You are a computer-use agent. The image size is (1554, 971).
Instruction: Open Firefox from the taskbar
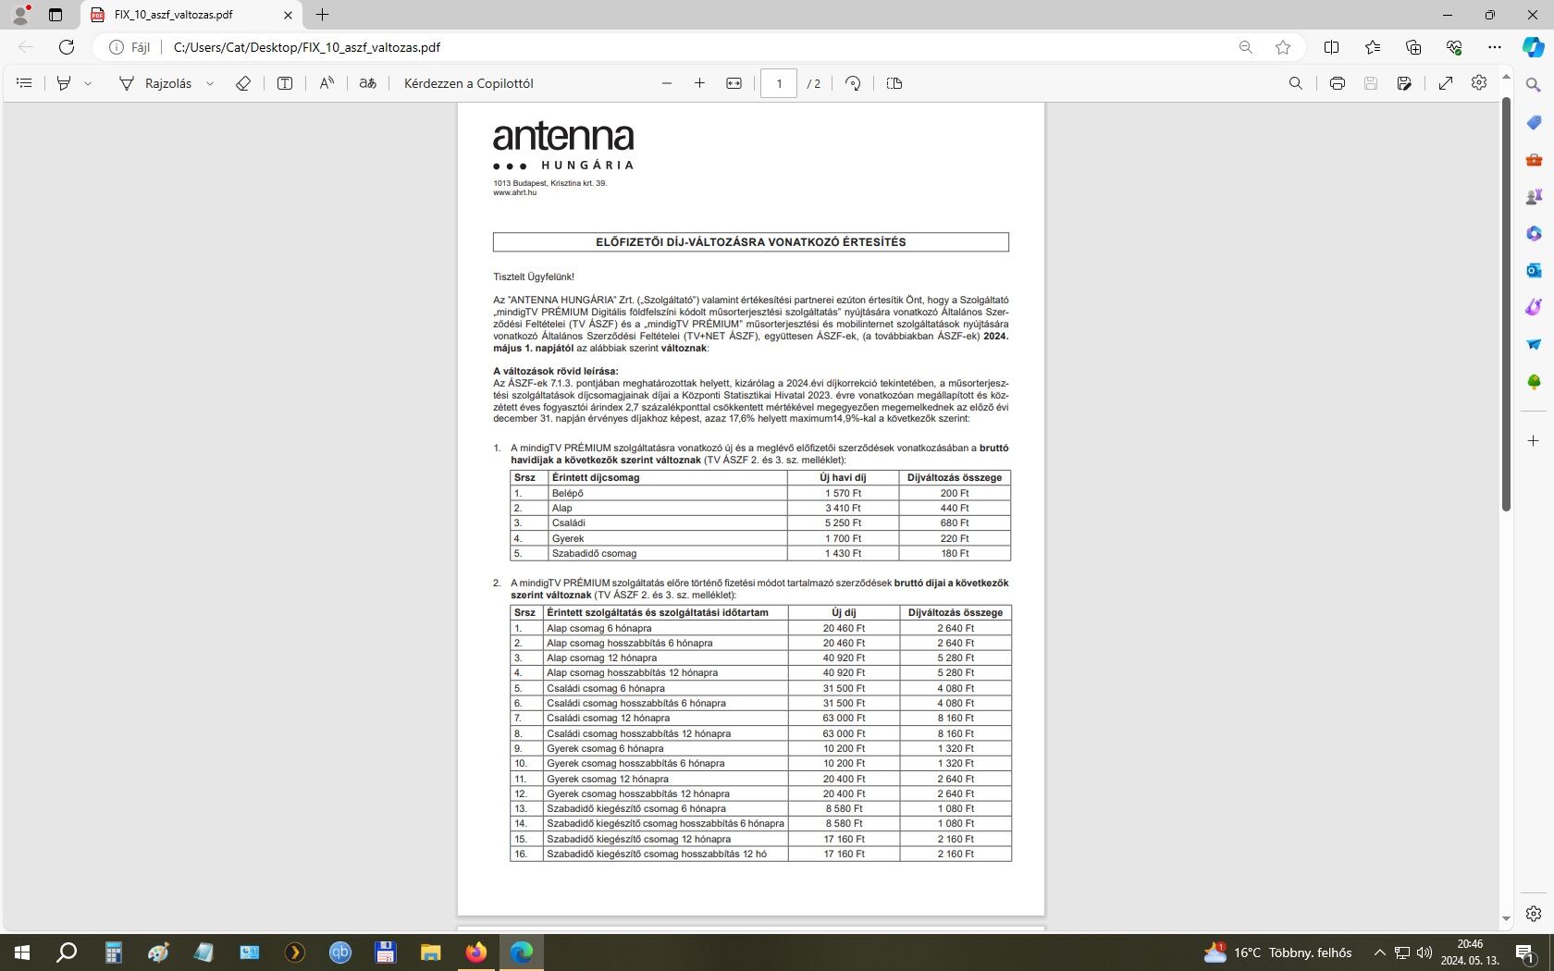click(x=476, y=953)
